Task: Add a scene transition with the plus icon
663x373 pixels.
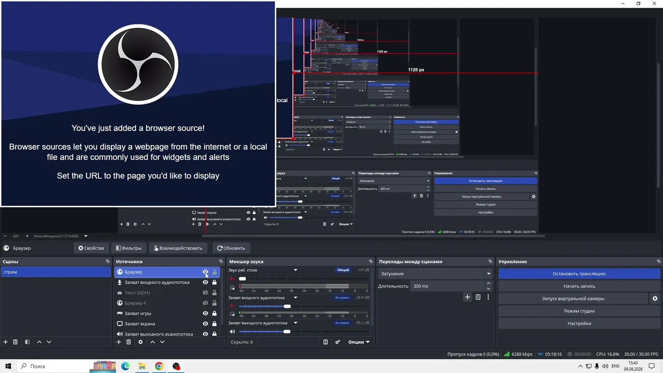Action: pyautogui.click(x=467, y=297)
